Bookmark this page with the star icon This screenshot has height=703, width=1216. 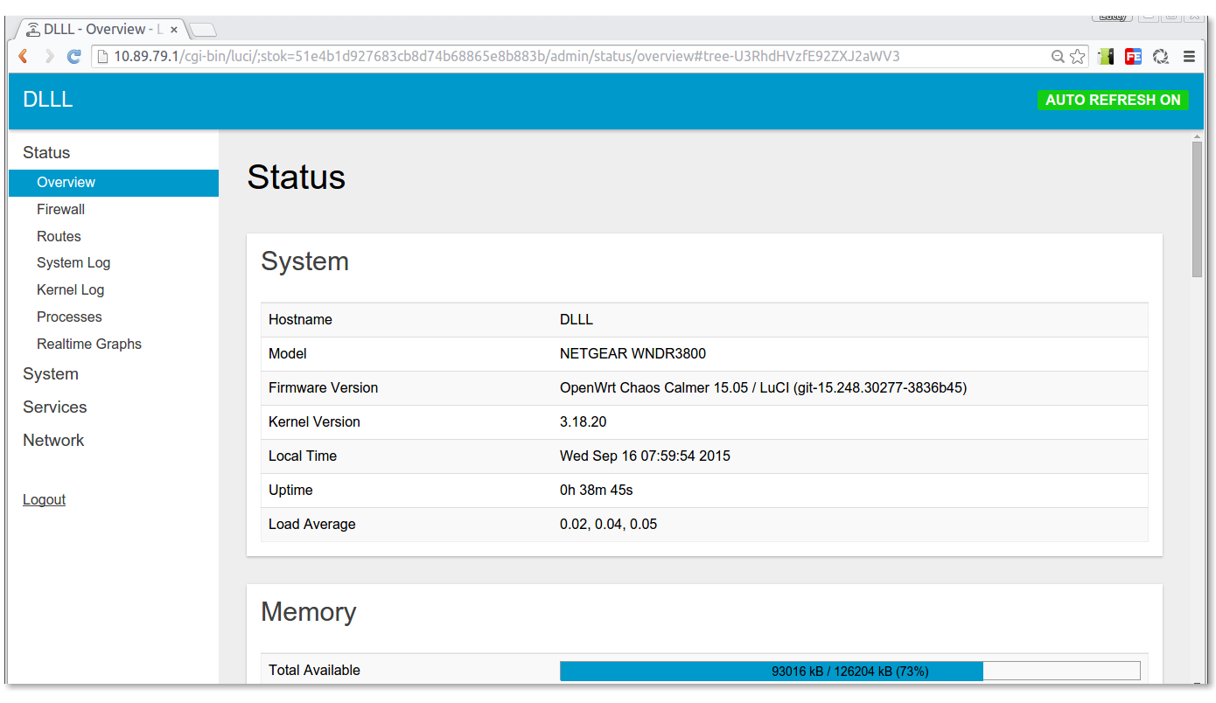pyautogui.click(x=1077, y=57)
